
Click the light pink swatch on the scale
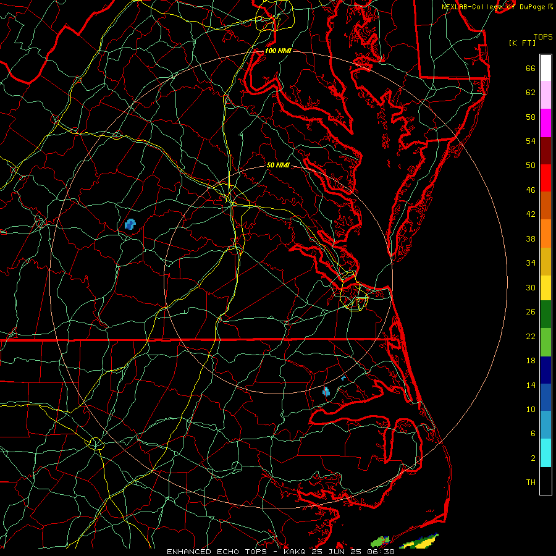pyautogui.click(x=545, y=95)
